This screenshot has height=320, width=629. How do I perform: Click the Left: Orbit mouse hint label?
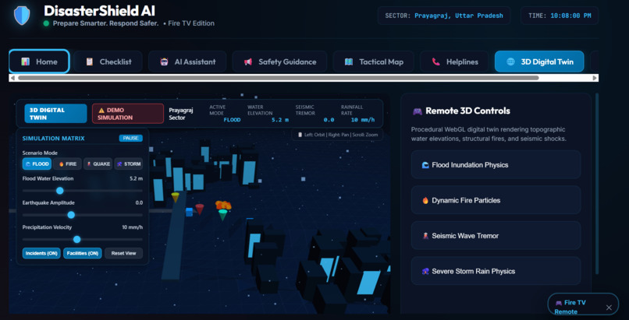pos(337,135)
